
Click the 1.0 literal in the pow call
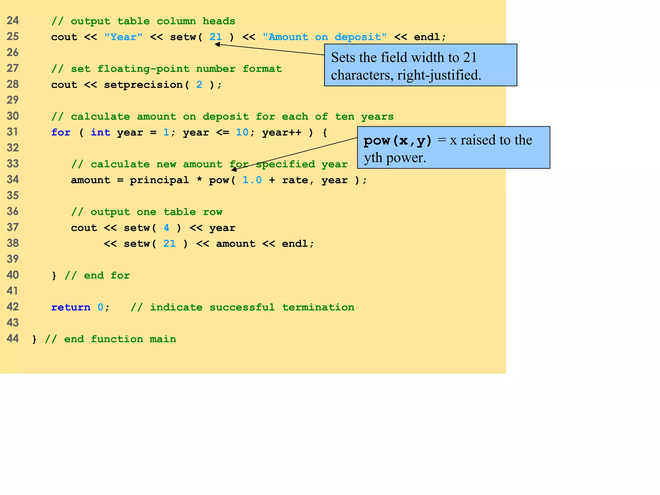[x=252, y=180]
